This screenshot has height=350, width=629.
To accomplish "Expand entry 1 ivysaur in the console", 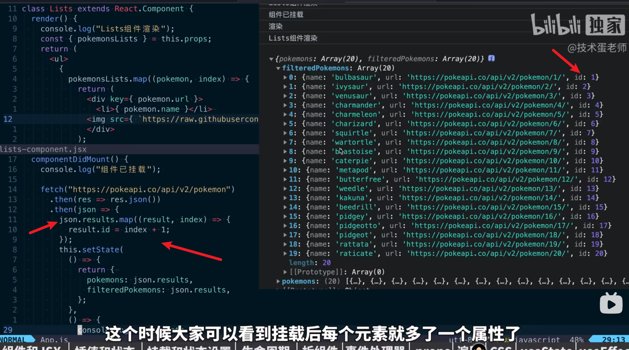I will pyautogui.click(x=285, y=87).
